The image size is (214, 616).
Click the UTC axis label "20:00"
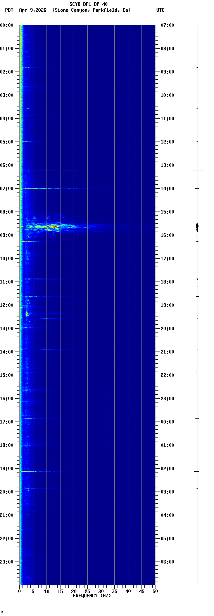(167, 329)
